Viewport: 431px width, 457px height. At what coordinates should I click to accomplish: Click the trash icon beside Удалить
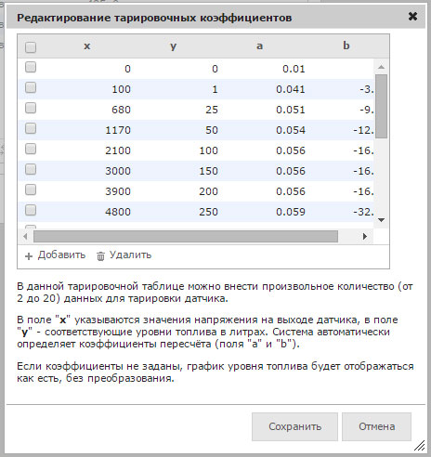[x=100, y=256]
